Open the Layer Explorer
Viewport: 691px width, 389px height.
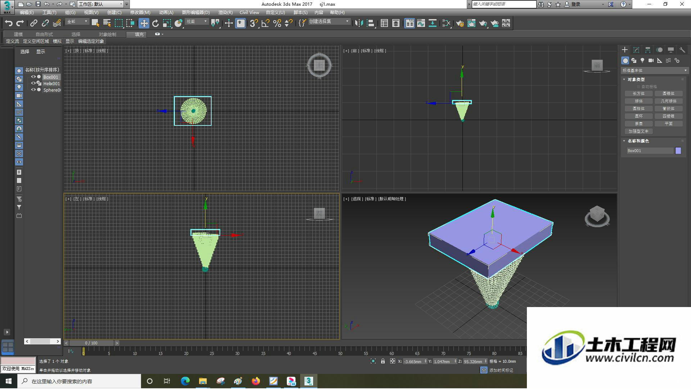click(x=396, y=23)
